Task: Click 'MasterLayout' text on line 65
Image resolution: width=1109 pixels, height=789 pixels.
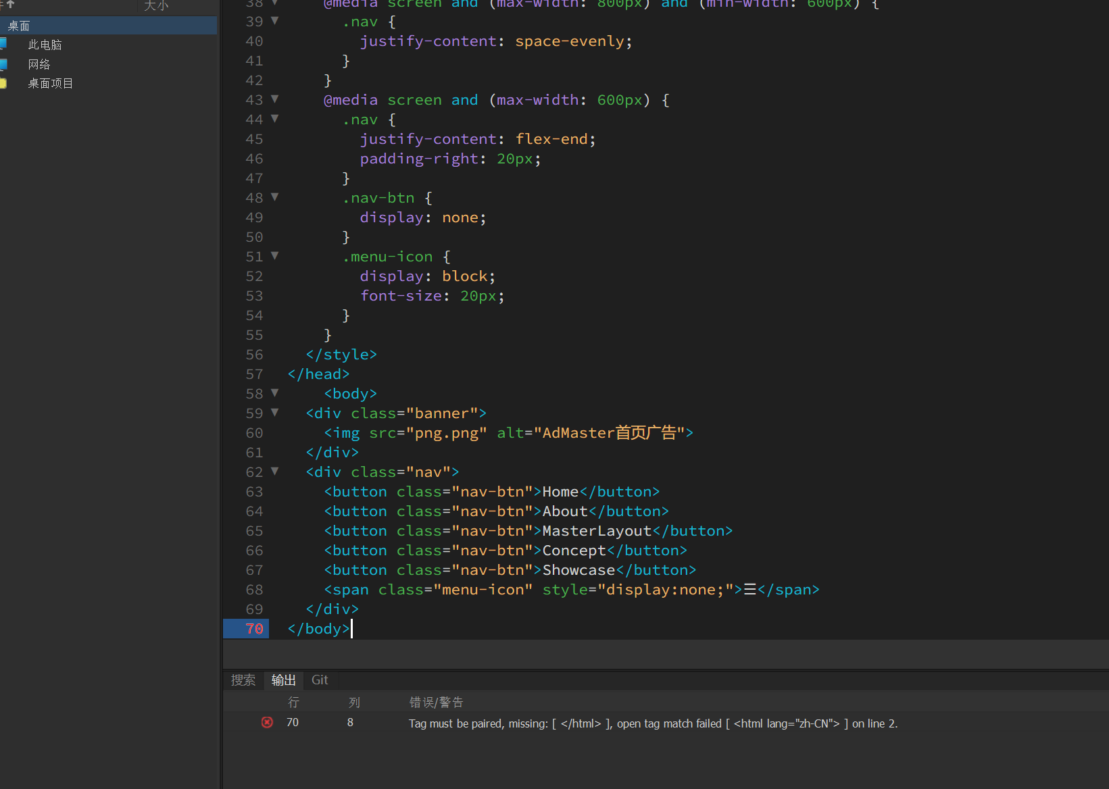Action: coord(597,531)
